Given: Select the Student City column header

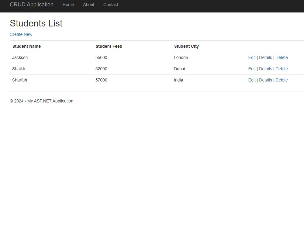Looking at the screenshot, I should tap(186, 46).
